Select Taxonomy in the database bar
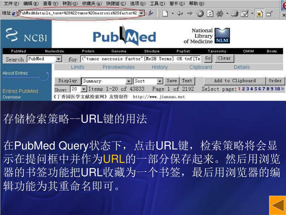 coord(217,51)
